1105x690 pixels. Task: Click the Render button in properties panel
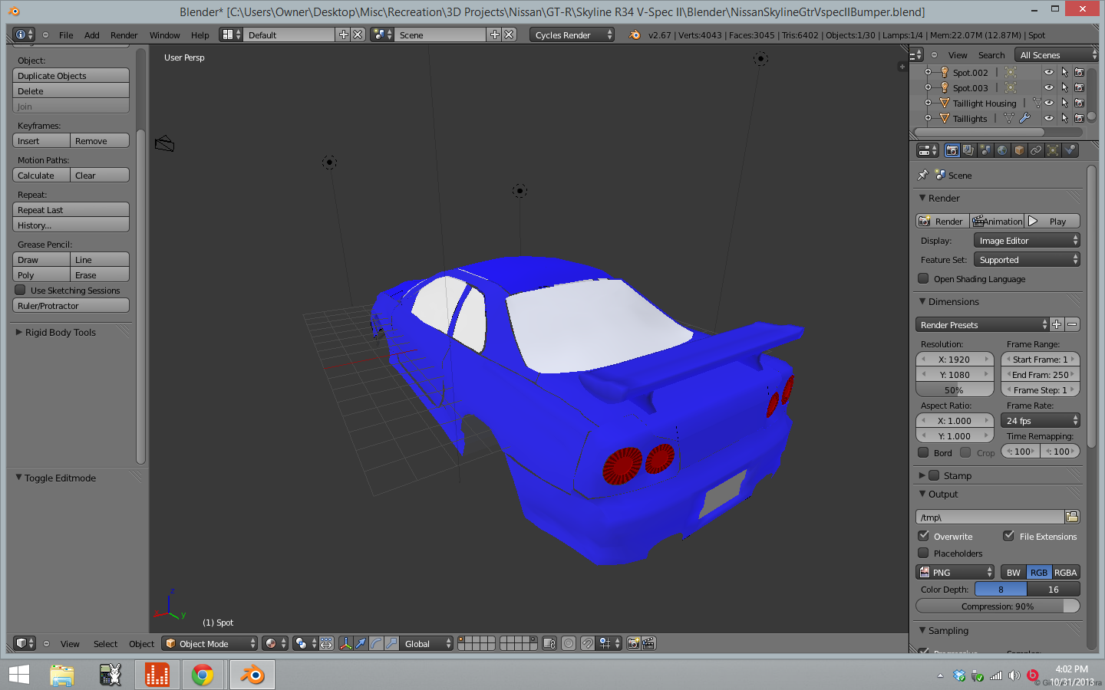coord(942,221)
